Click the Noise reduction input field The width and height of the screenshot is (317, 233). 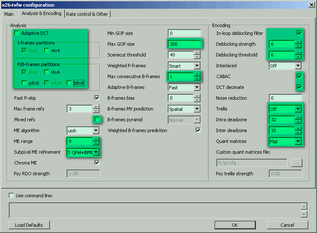pos(285,98)
